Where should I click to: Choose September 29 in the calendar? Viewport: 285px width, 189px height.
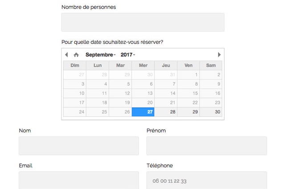click(188, 112)
